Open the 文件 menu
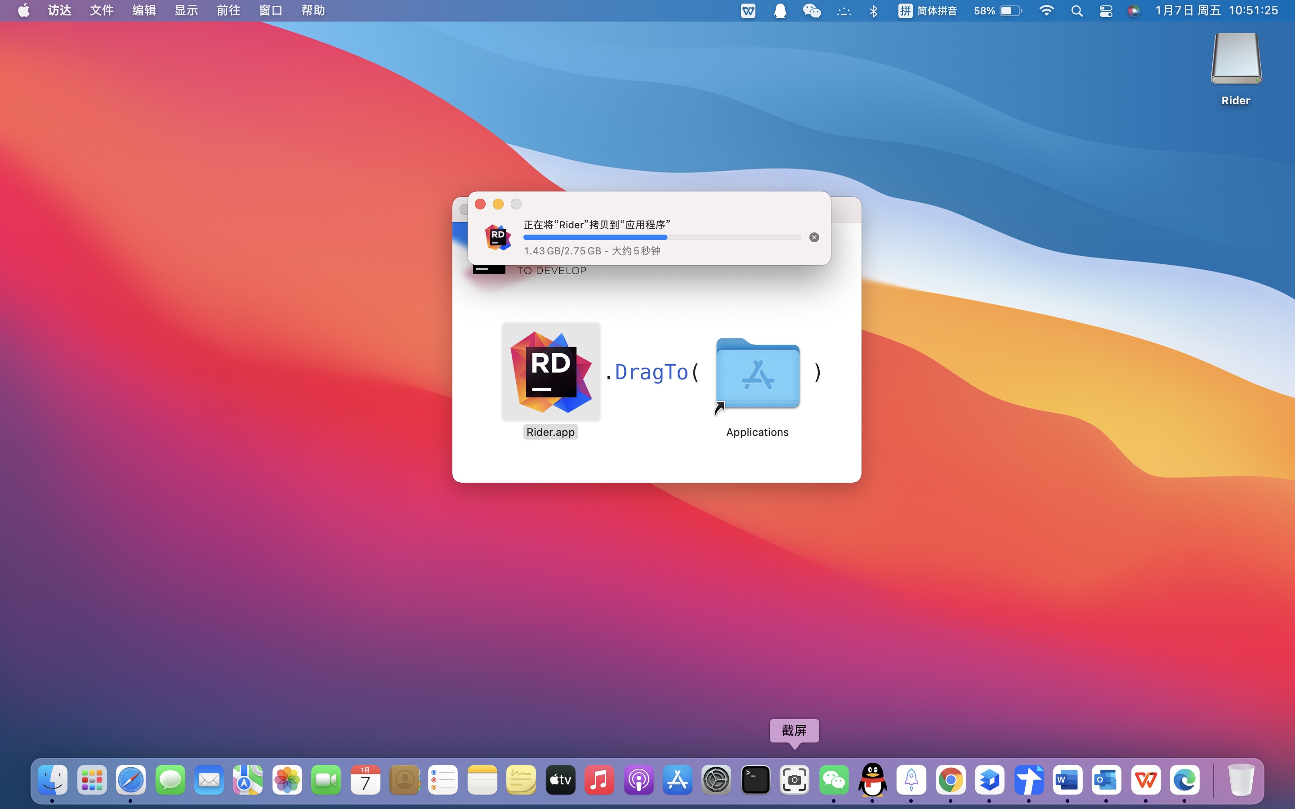 pyautogui.click(x=102, y=11)
